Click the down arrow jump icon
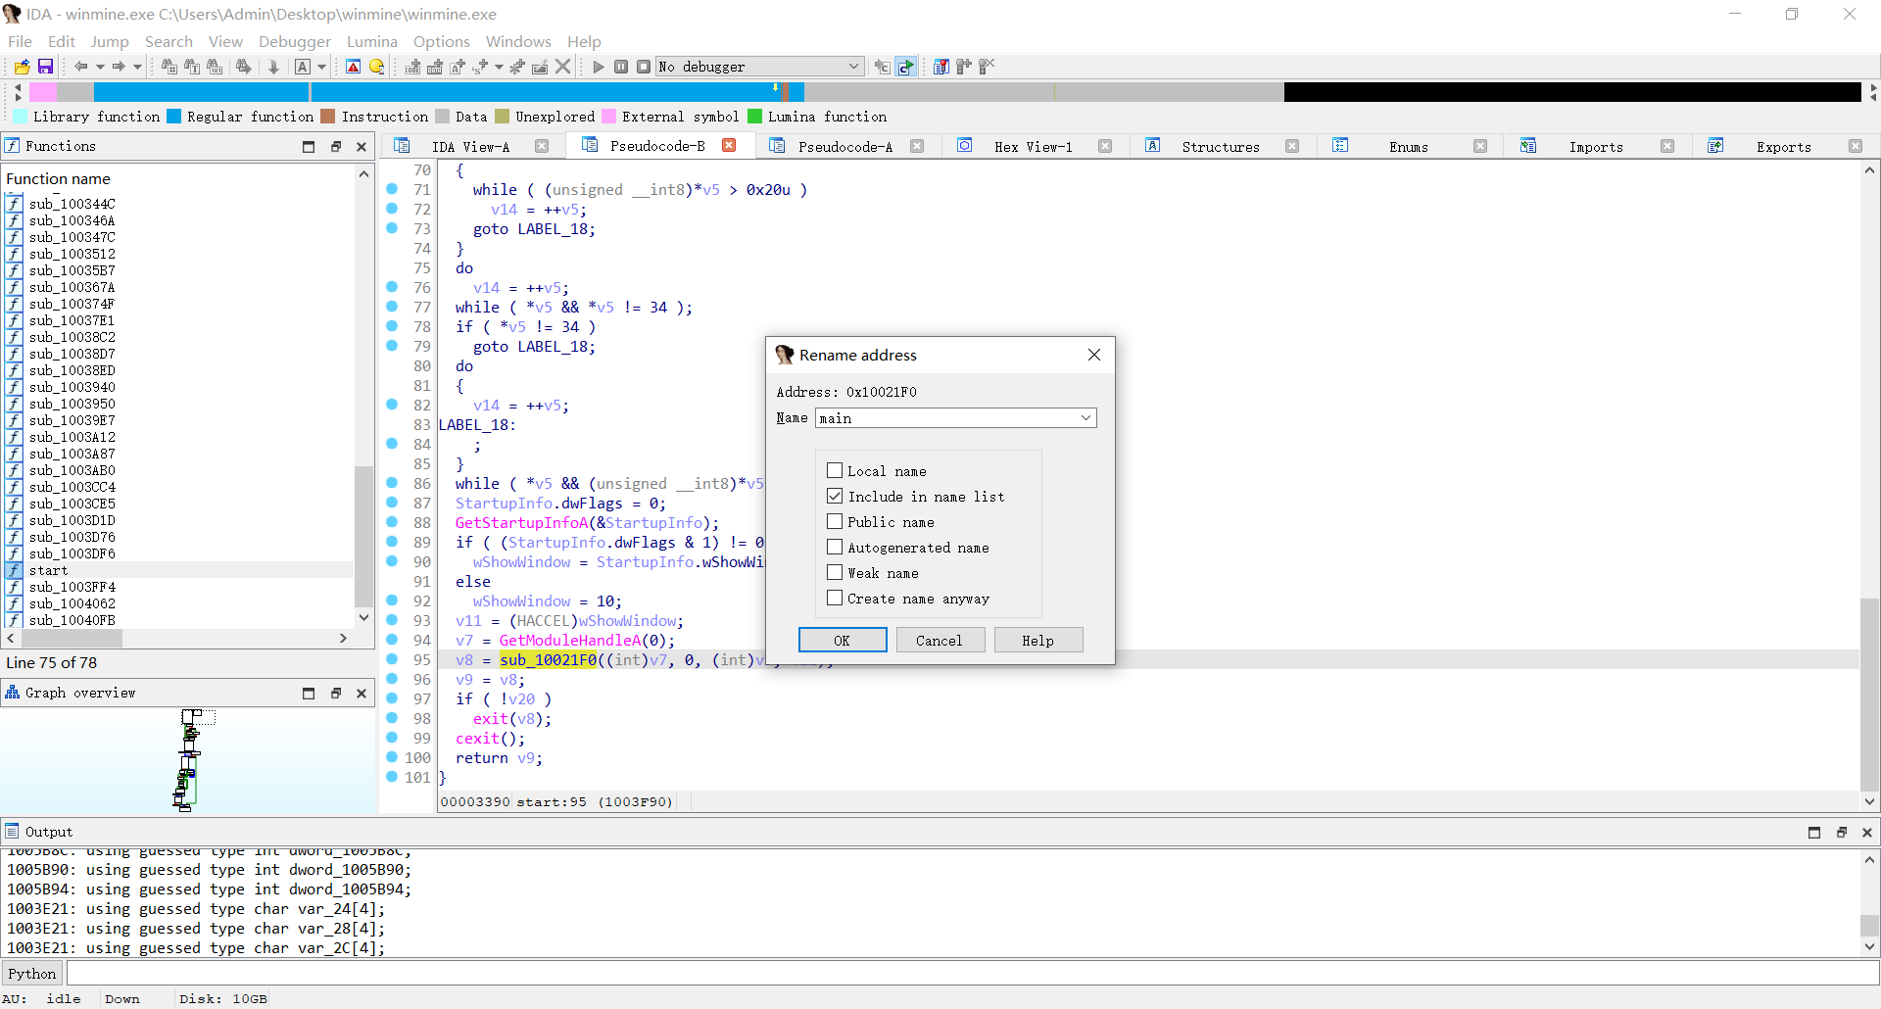This screenshot has width=1881, height=1009. (273, 67)
